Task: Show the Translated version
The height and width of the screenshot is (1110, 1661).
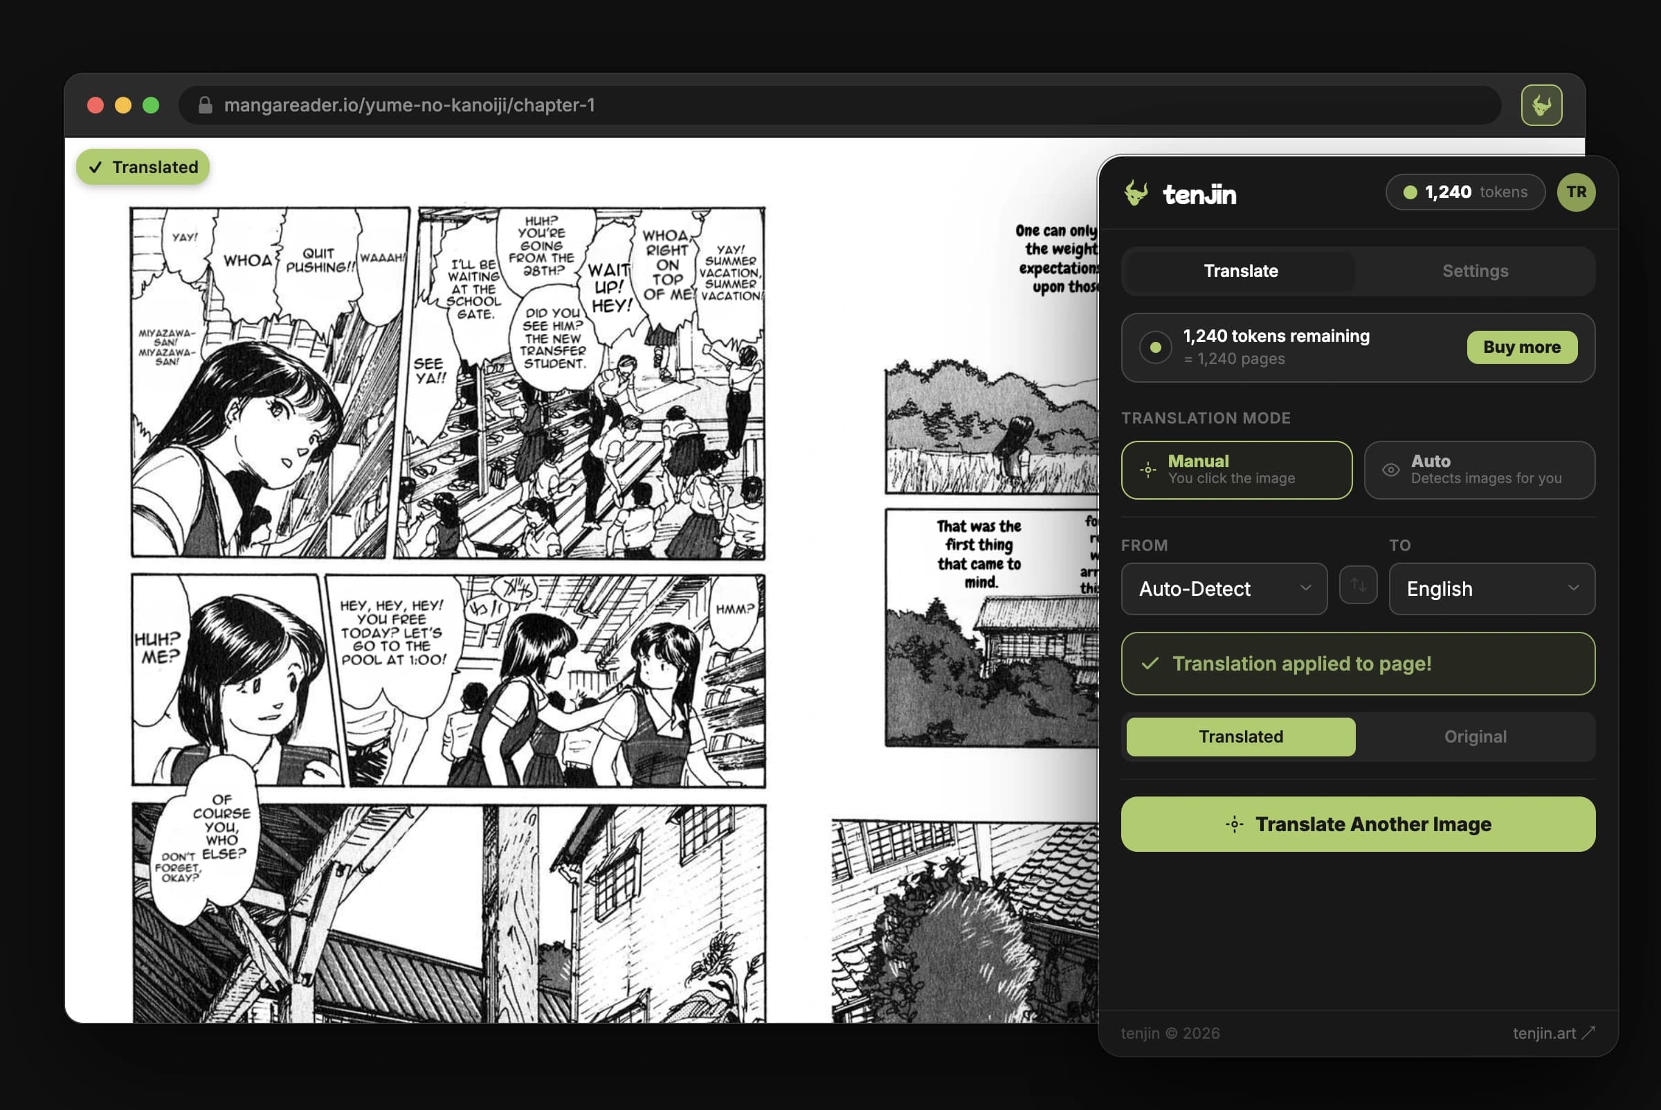Action: click(x=1240, y=737)
